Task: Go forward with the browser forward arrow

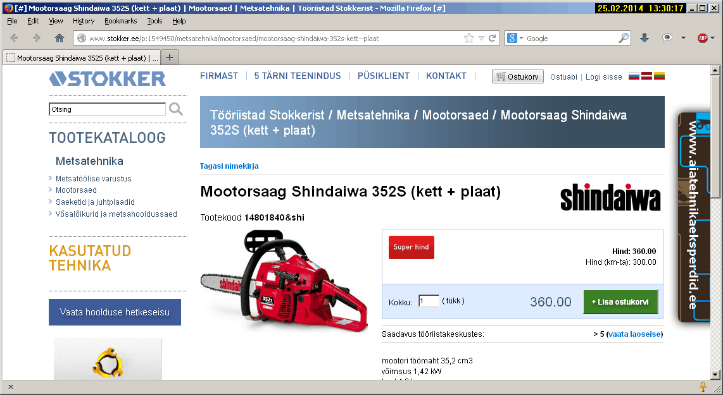Action: [37, 38]
